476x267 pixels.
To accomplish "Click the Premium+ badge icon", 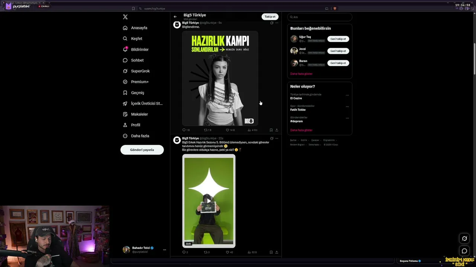I will point(125,82).
